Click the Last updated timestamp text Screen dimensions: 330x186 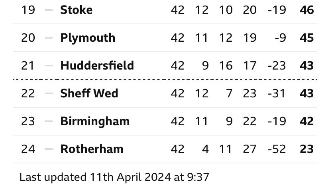pos(114,176)
